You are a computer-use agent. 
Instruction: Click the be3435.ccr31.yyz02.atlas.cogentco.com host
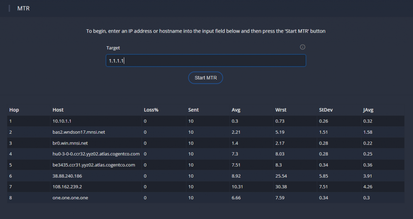coord(94,165)
